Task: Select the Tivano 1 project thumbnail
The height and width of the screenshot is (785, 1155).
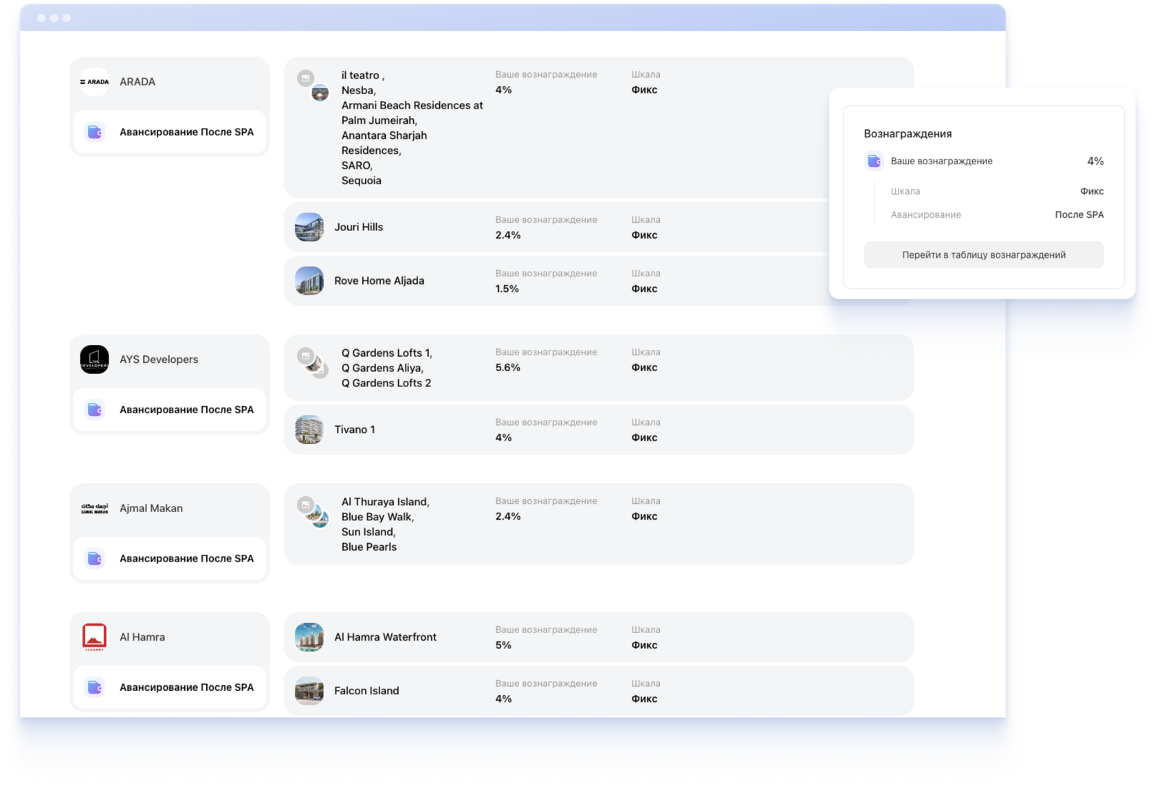Action: click(309, 430)
